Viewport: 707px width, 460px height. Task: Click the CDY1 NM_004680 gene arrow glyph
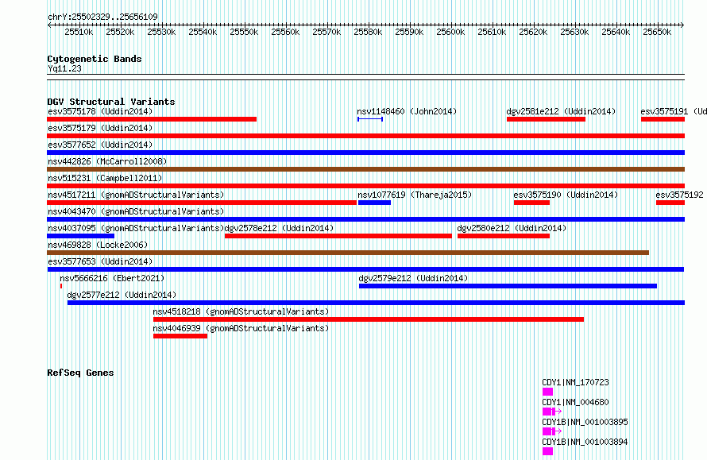(x=552, y=412)
